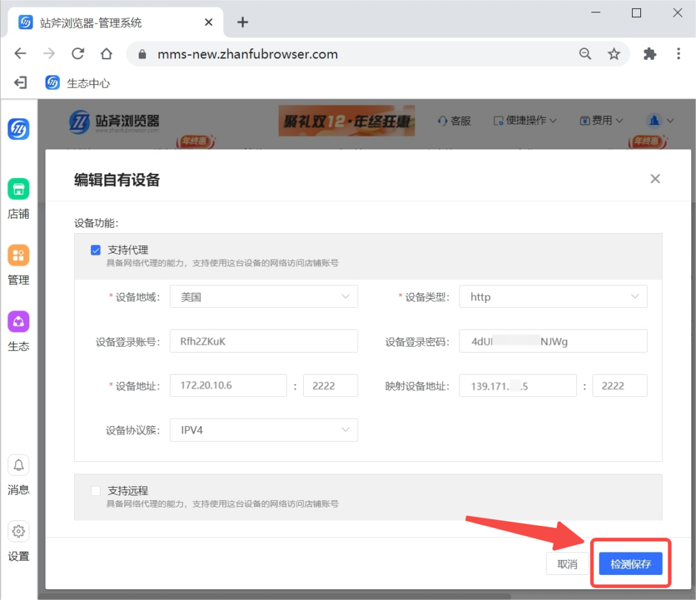Open the 设置 gear in sidebar
Screen dimensions: 696x600
click(18, 542)
